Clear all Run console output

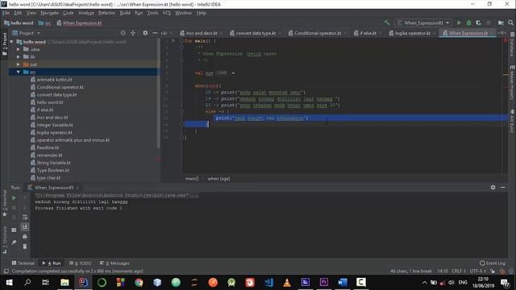(x=25, y=246)
